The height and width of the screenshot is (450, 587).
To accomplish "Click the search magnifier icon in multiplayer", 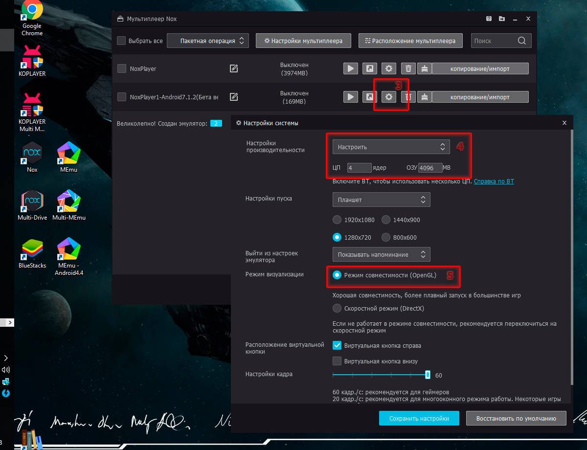I will (522, 41).
